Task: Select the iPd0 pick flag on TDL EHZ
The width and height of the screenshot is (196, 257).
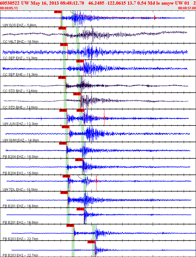Action: (66, 176)
